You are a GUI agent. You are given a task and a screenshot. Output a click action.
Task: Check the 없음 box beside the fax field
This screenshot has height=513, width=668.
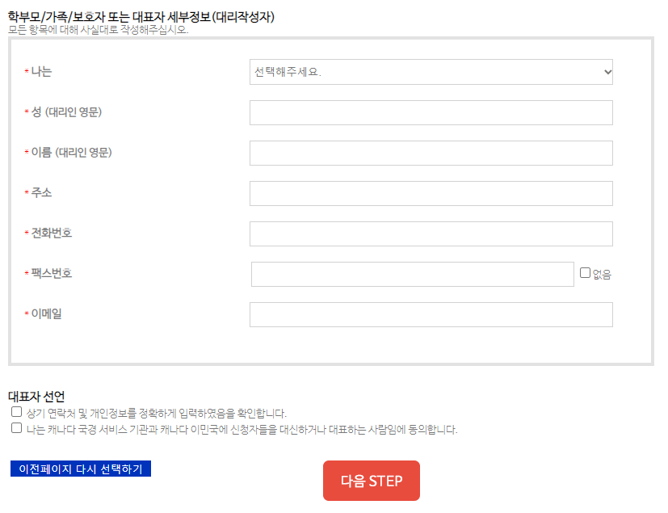coord(585,273)
